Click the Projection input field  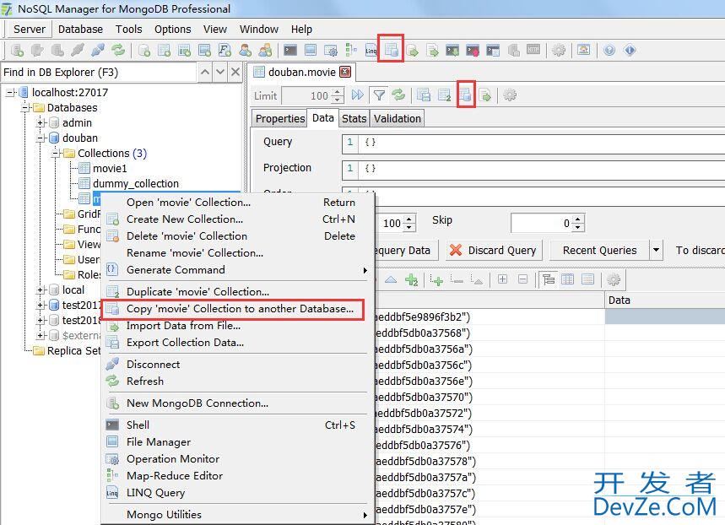pyautogui.click(x=533, y=170)
